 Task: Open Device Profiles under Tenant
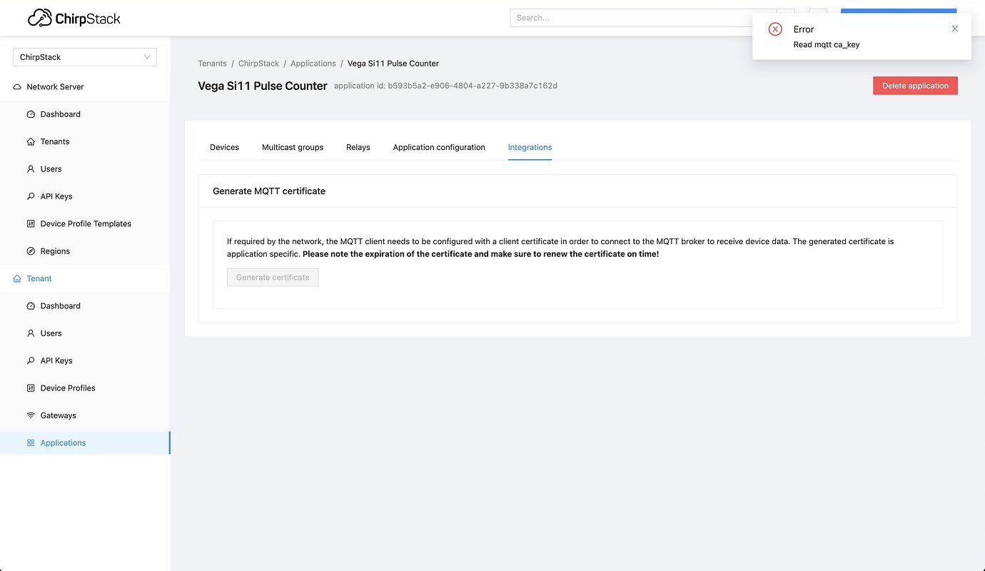point(67,388)
